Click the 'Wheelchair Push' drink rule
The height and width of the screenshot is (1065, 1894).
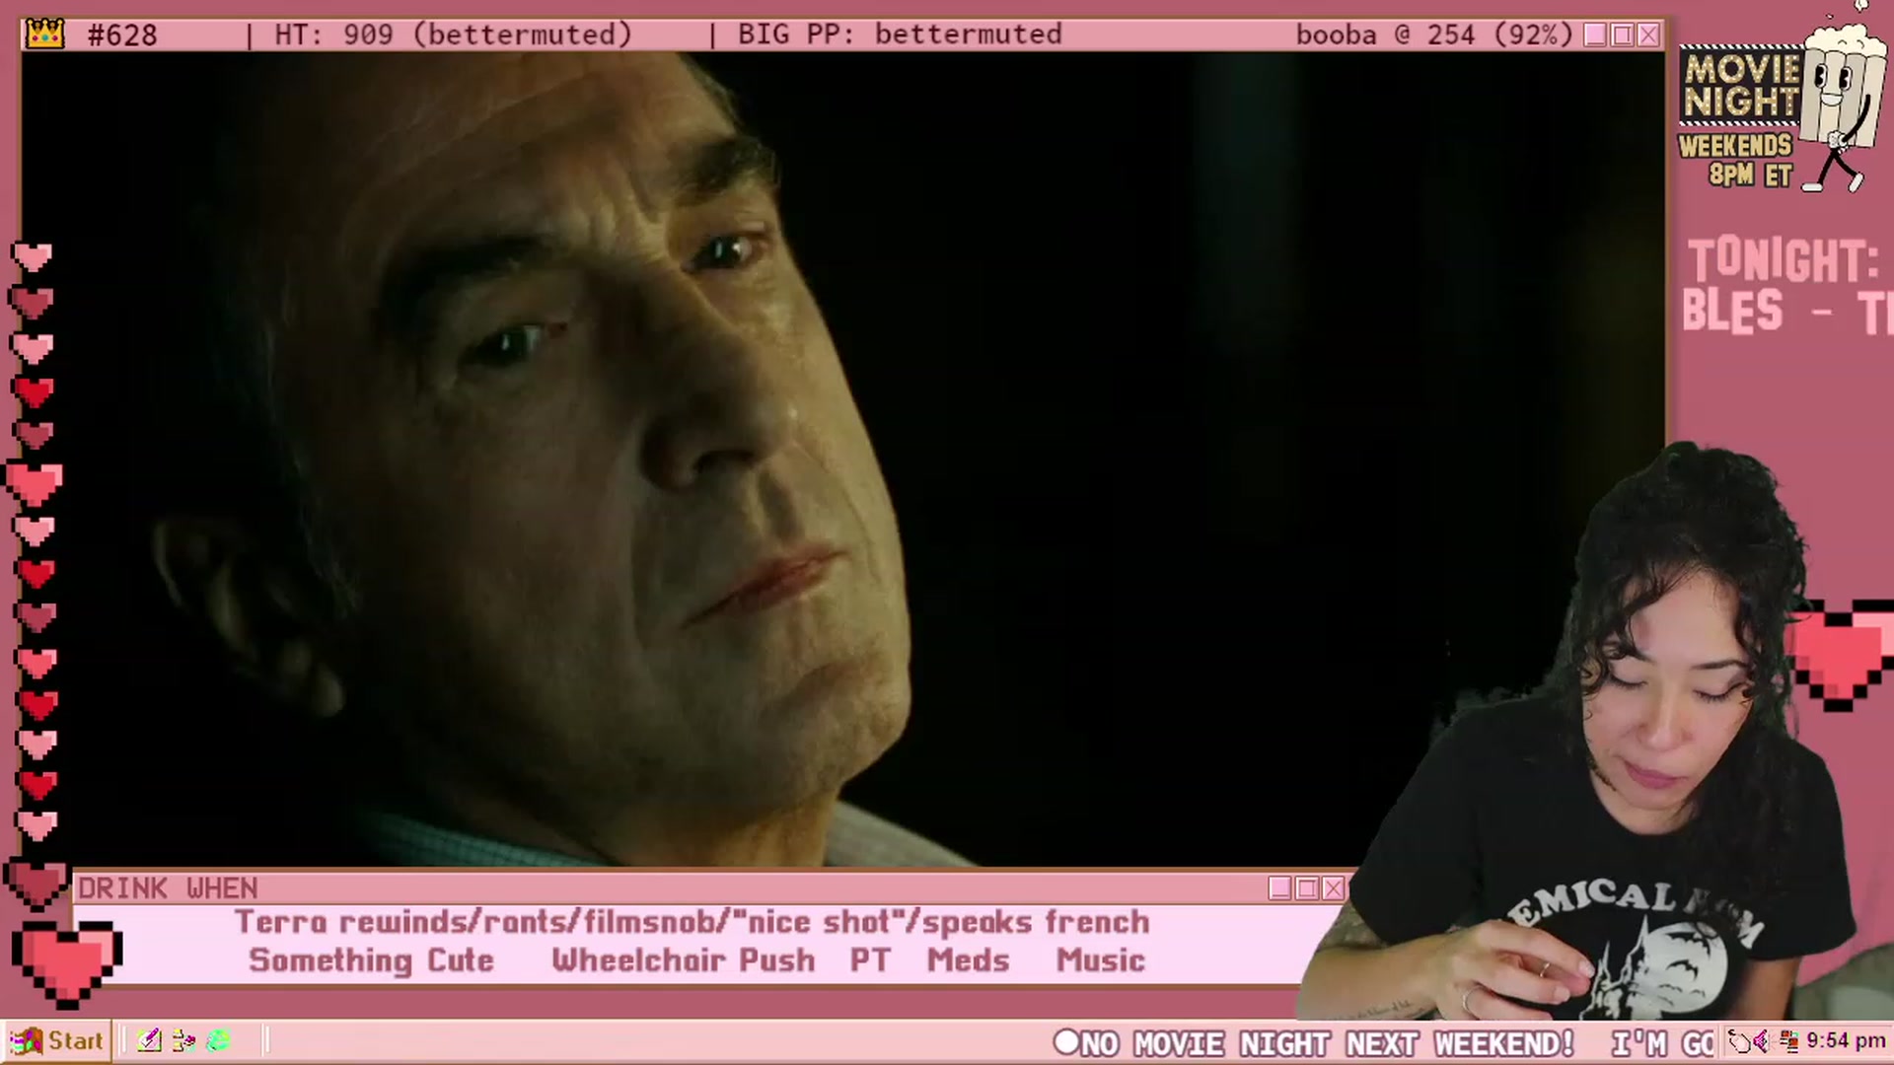coord(684,960)
